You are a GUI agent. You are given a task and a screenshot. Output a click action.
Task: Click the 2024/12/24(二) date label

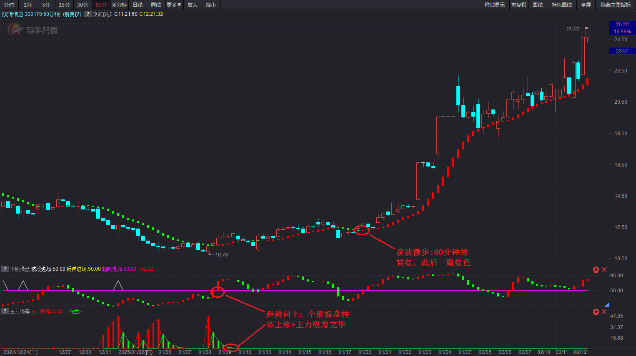20,352
